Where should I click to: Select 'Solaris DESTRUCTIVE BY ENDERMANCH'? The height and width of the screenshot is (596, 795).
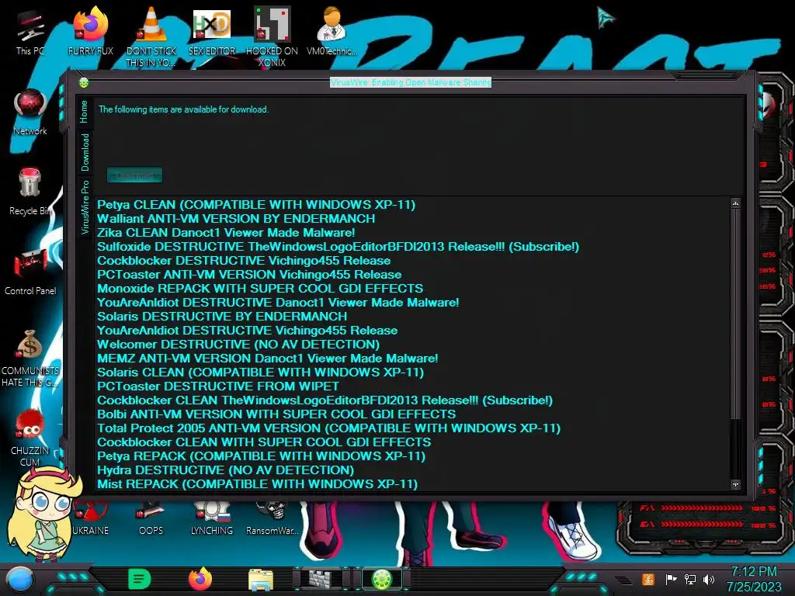pyautogui.click(x=222, y=317)
